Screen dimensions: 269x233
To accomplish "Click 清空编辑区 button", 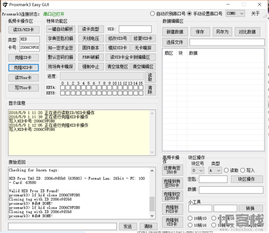I will [143, 66].
